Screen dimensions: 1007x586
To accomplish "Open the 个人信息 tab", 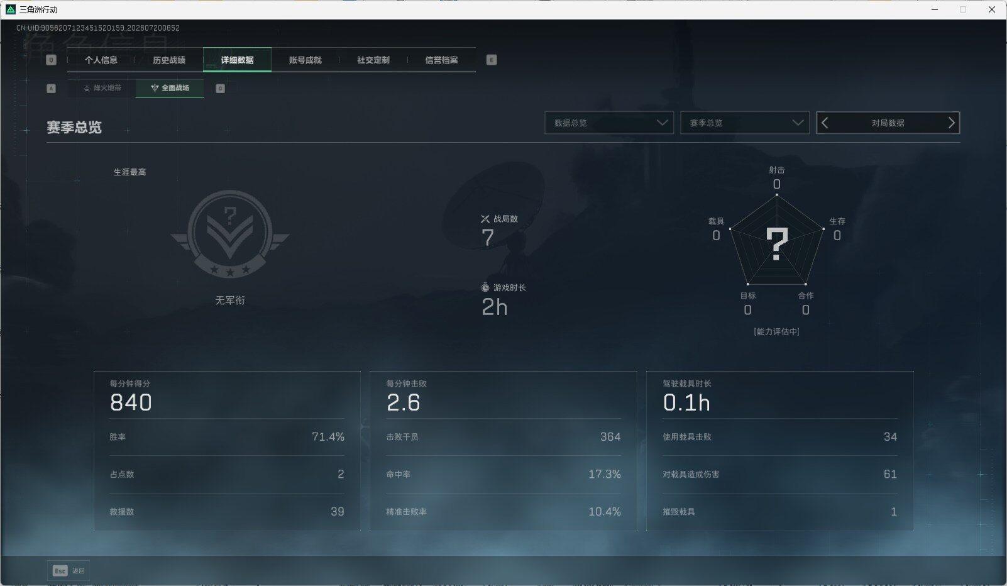I will coord(101,60).
